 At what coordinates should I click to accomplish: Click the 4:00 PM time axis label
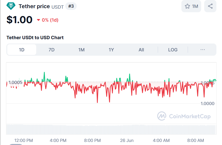pos(58,140)
